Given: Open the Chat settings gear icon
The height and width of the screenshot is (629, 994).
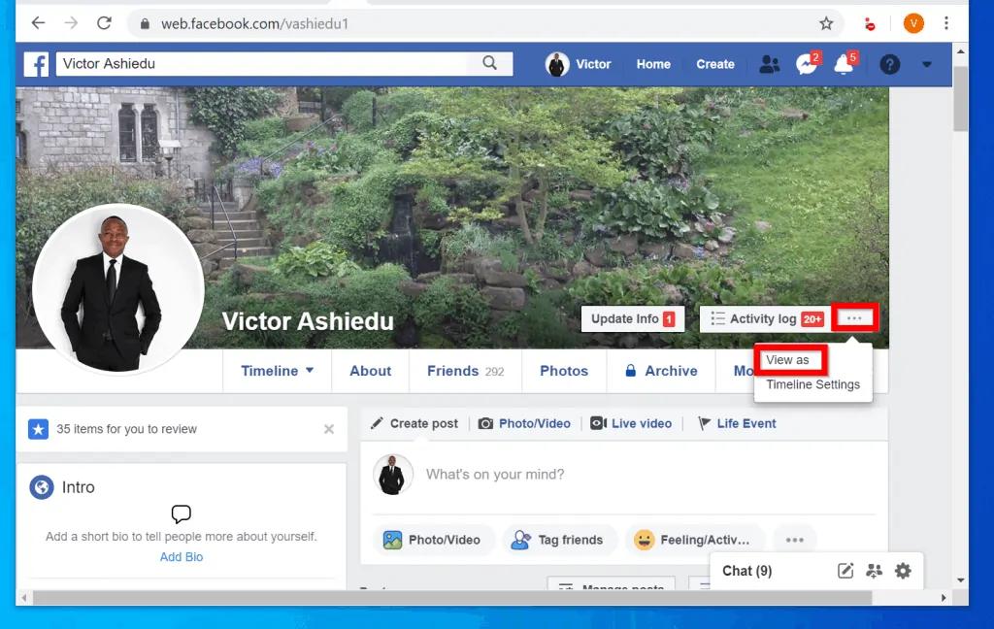Looking at the screenshot, I should coord(903,571).
